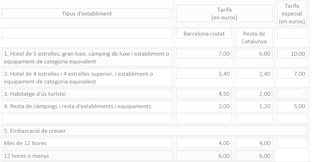Select the 3,40 Barcelona rate cell
This screenshot has height=162, width=312.
point(204,74)
